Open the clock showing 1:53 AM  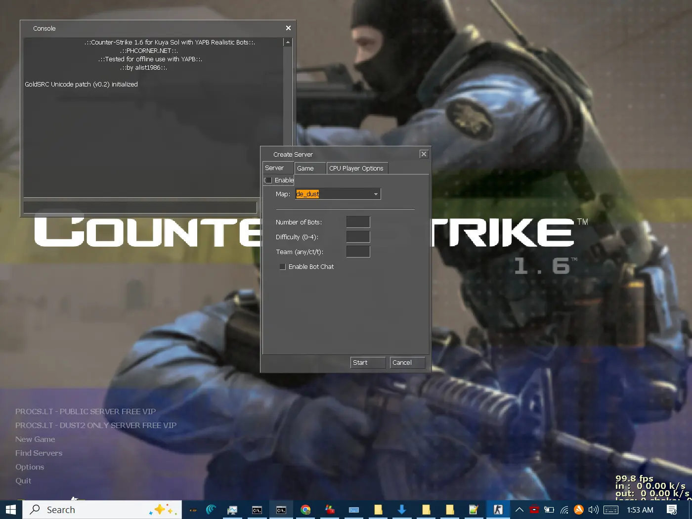tap(640, 510)
